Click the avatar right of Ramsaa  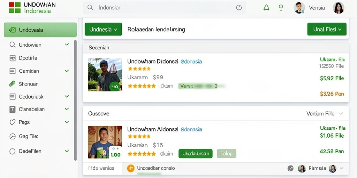click(332, 169)
